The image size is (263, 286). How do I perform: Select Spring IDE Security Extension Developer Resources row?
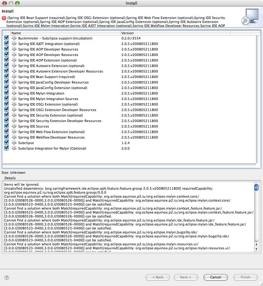pos(129,121)
